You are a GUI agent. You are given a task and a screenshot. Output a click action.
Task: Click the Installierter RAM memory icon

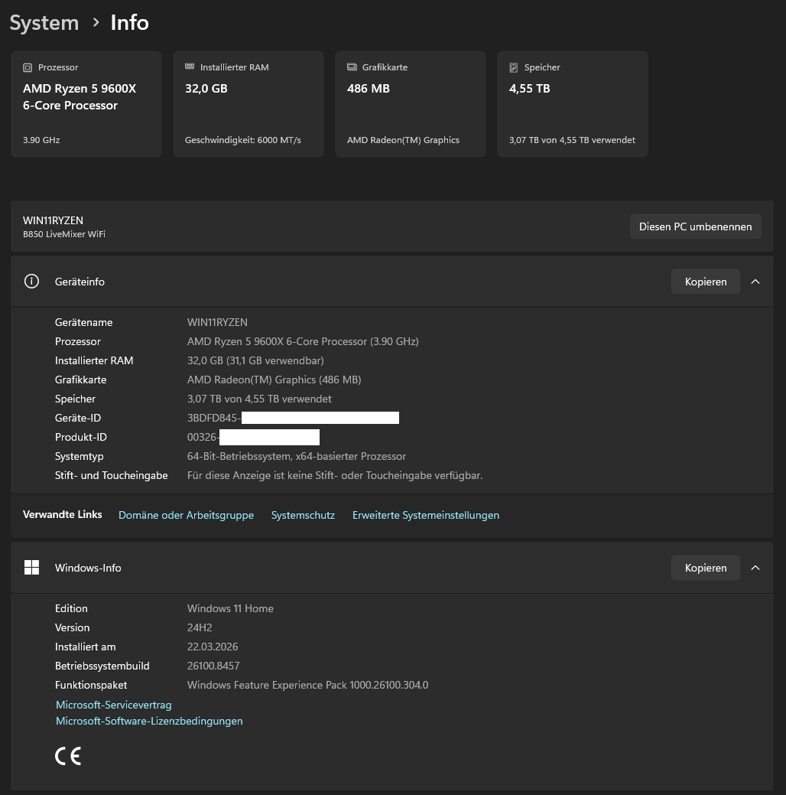190,67
